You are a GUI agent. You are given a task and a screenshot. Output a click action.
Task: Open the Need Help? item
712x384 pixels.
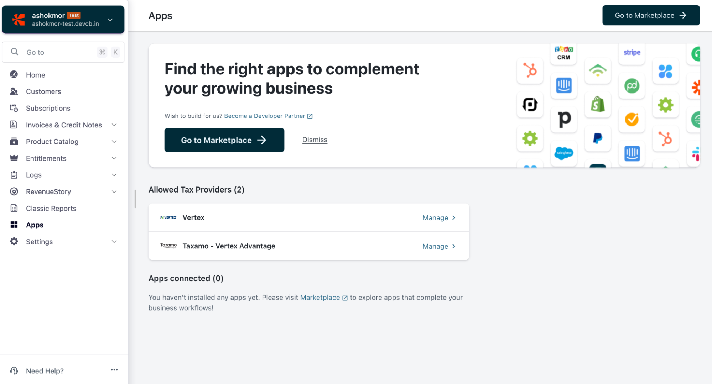tap(45, 371)
